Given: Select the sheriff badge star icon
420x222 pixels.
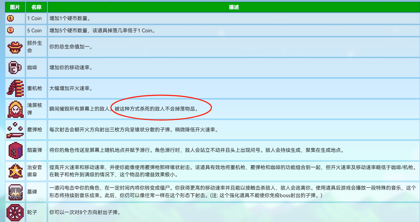Looking at the screenshot, I should [x=15, y=171].
